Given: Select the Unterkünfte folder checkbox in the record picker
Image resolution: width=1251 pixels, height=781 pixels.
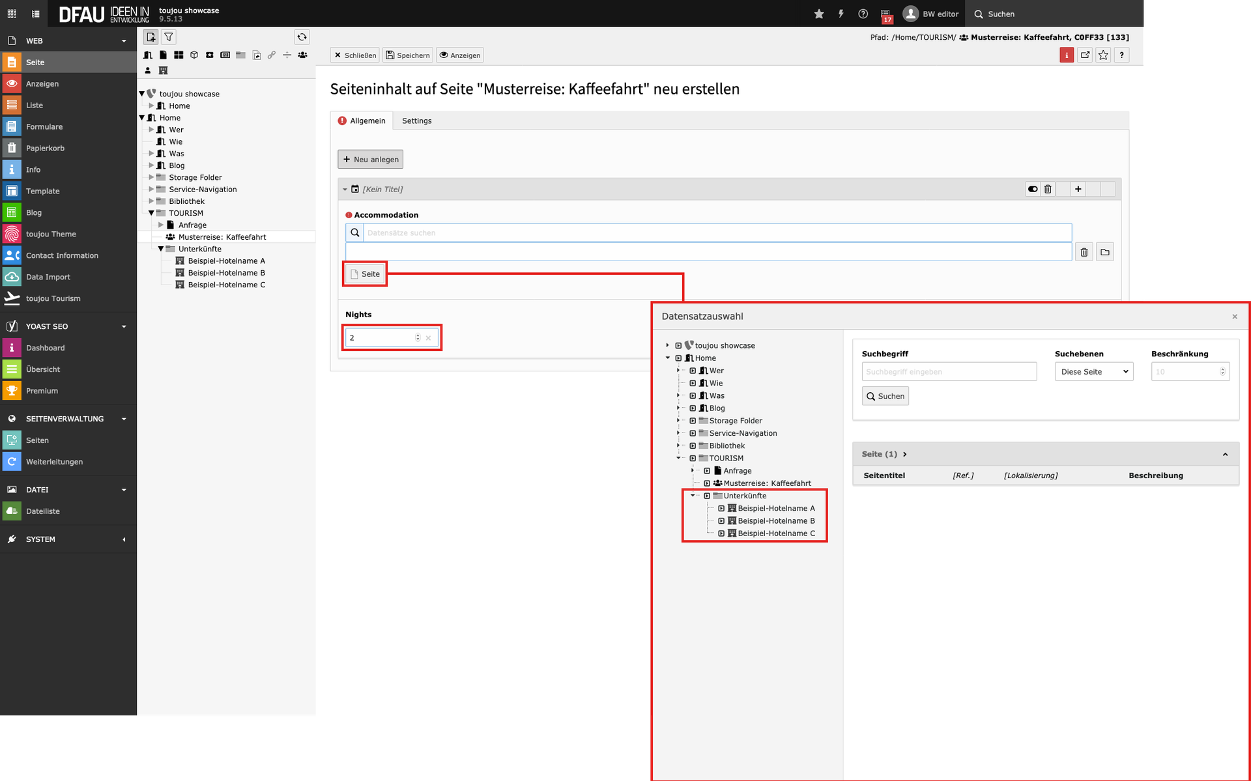Looking at the screenshot, I should 707,496.
